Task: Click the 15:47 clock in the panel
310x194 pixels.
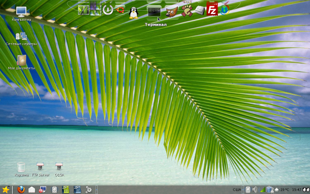Action: [297, 190]
